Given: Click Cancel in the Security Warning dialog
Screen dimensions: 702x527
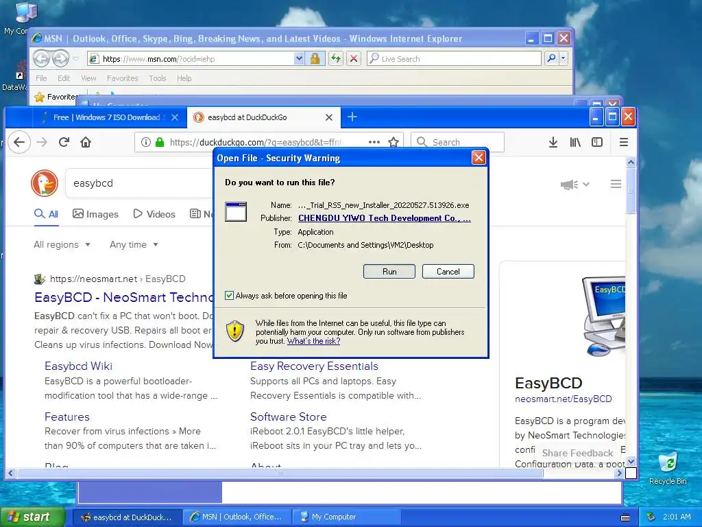Looking at the screenshot, I should coord(448,272).
